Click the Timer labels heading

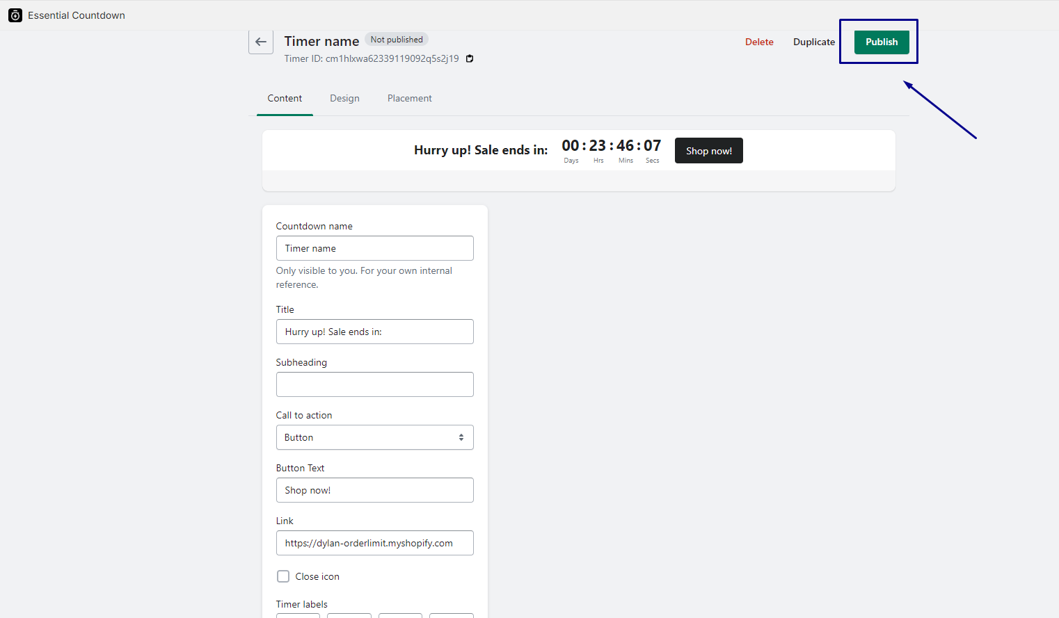tap(301, 604)
